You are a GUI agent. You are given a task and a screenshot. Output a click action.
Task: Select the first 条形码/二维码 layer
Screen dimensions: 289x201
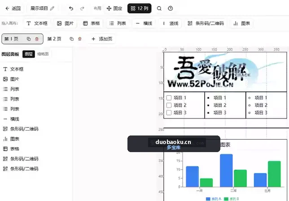(x=36, y=129)
